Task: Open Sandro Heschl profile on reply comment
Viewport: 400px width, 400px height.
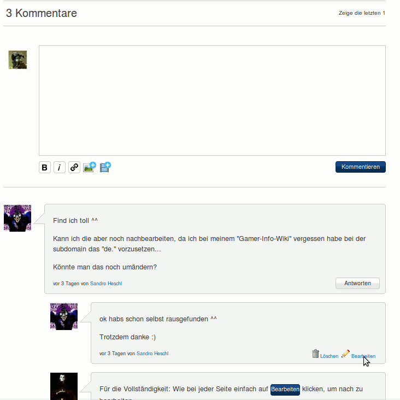Action: coord(152,354)
